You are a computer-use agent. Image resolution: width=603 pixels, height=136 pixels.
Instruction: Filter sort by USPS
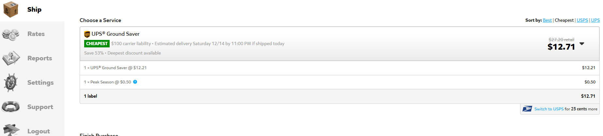point(582,20)
